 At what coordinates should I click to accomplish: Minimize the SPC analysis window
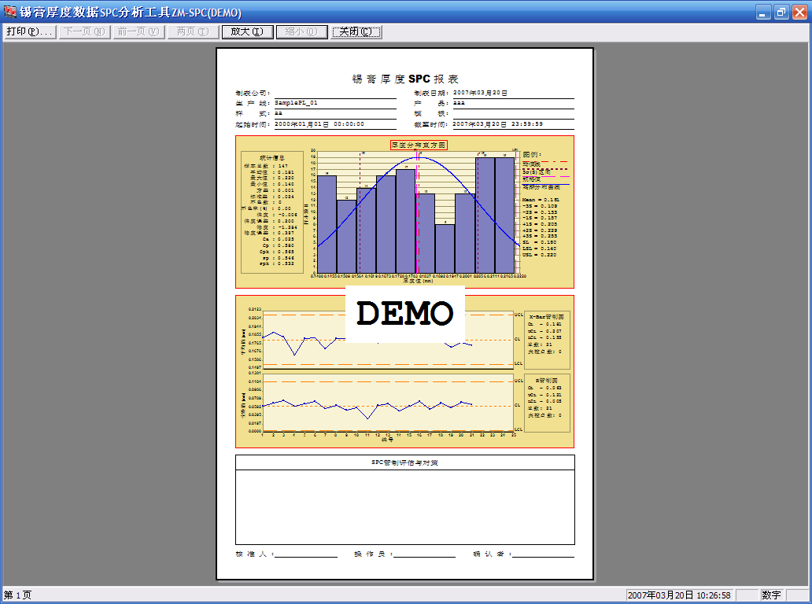763,12
